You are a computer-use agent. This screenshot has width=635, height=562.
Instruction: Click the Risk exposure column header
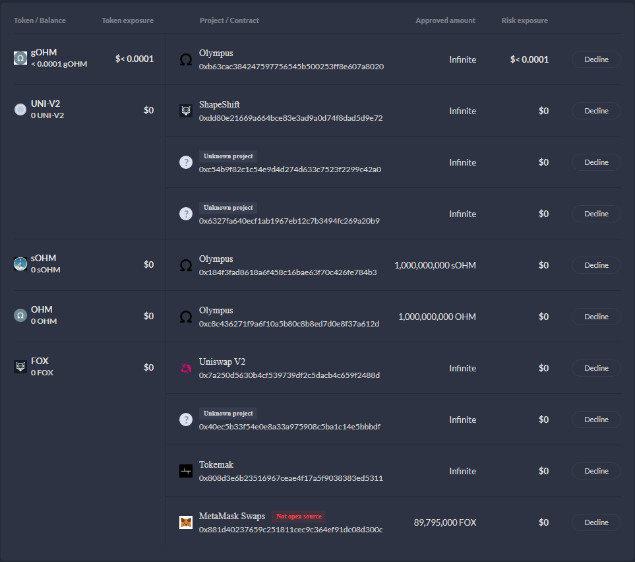tap(524, 20)
